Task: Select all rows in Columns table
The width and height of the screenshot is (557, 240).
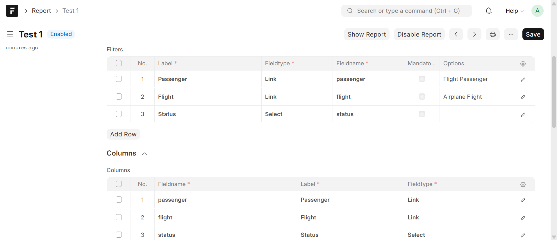Action: (x=119, y=184)
